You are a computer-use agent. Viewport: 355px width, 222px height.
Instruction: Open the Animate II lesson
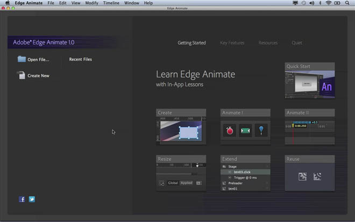[x=310, y=127]
